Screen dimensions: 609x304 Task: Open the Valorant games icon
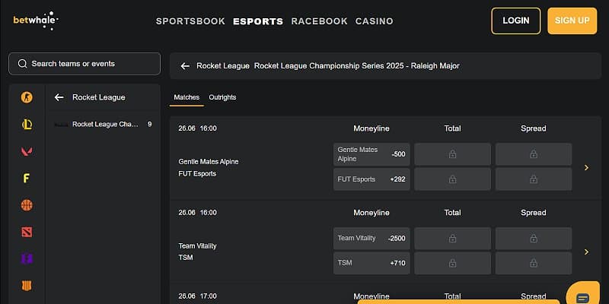click(x=27, y=151)
